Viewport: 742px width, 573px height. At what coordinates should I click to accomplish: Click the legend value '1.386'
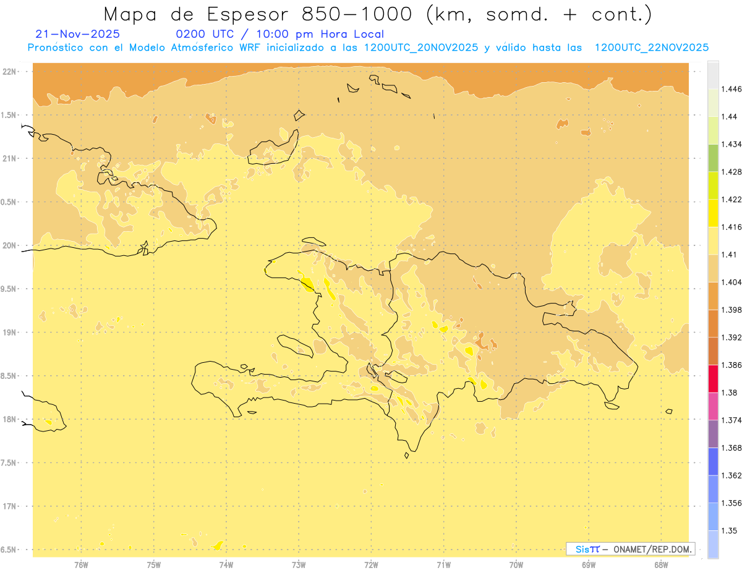732,365
